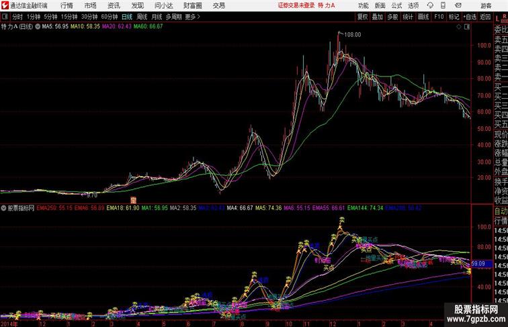Image resolution: width=508 pixels, height=327 pixels.
Task: Open the F10 company info
Action: (x=439, y=17)
